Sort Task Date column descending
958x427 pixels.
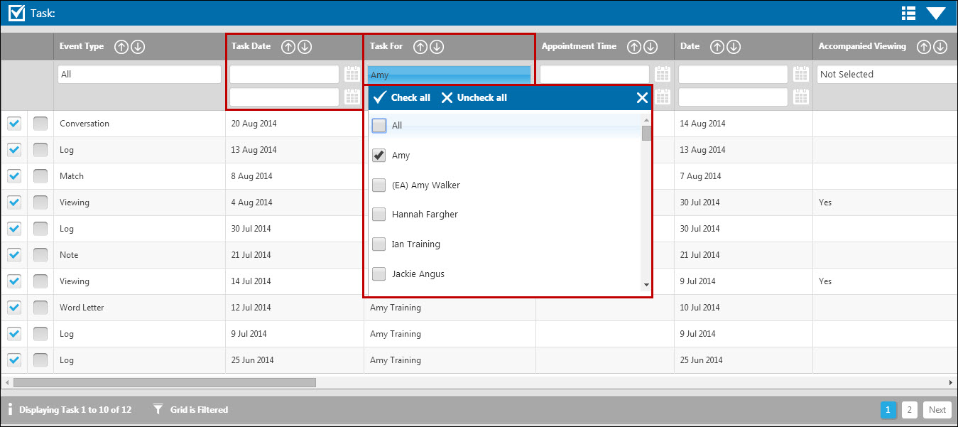[x=305, y=47]
